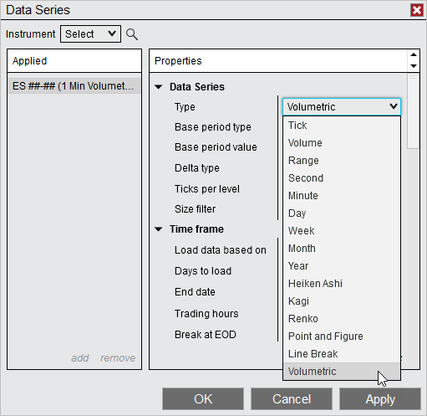Click the Apply button

click(380, 399)
